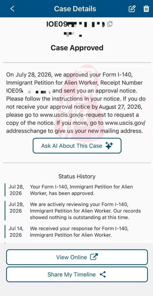Screen dimensions: 153x296
Task: Delete this case with the trash icon
Action: [x=146, y=9]
